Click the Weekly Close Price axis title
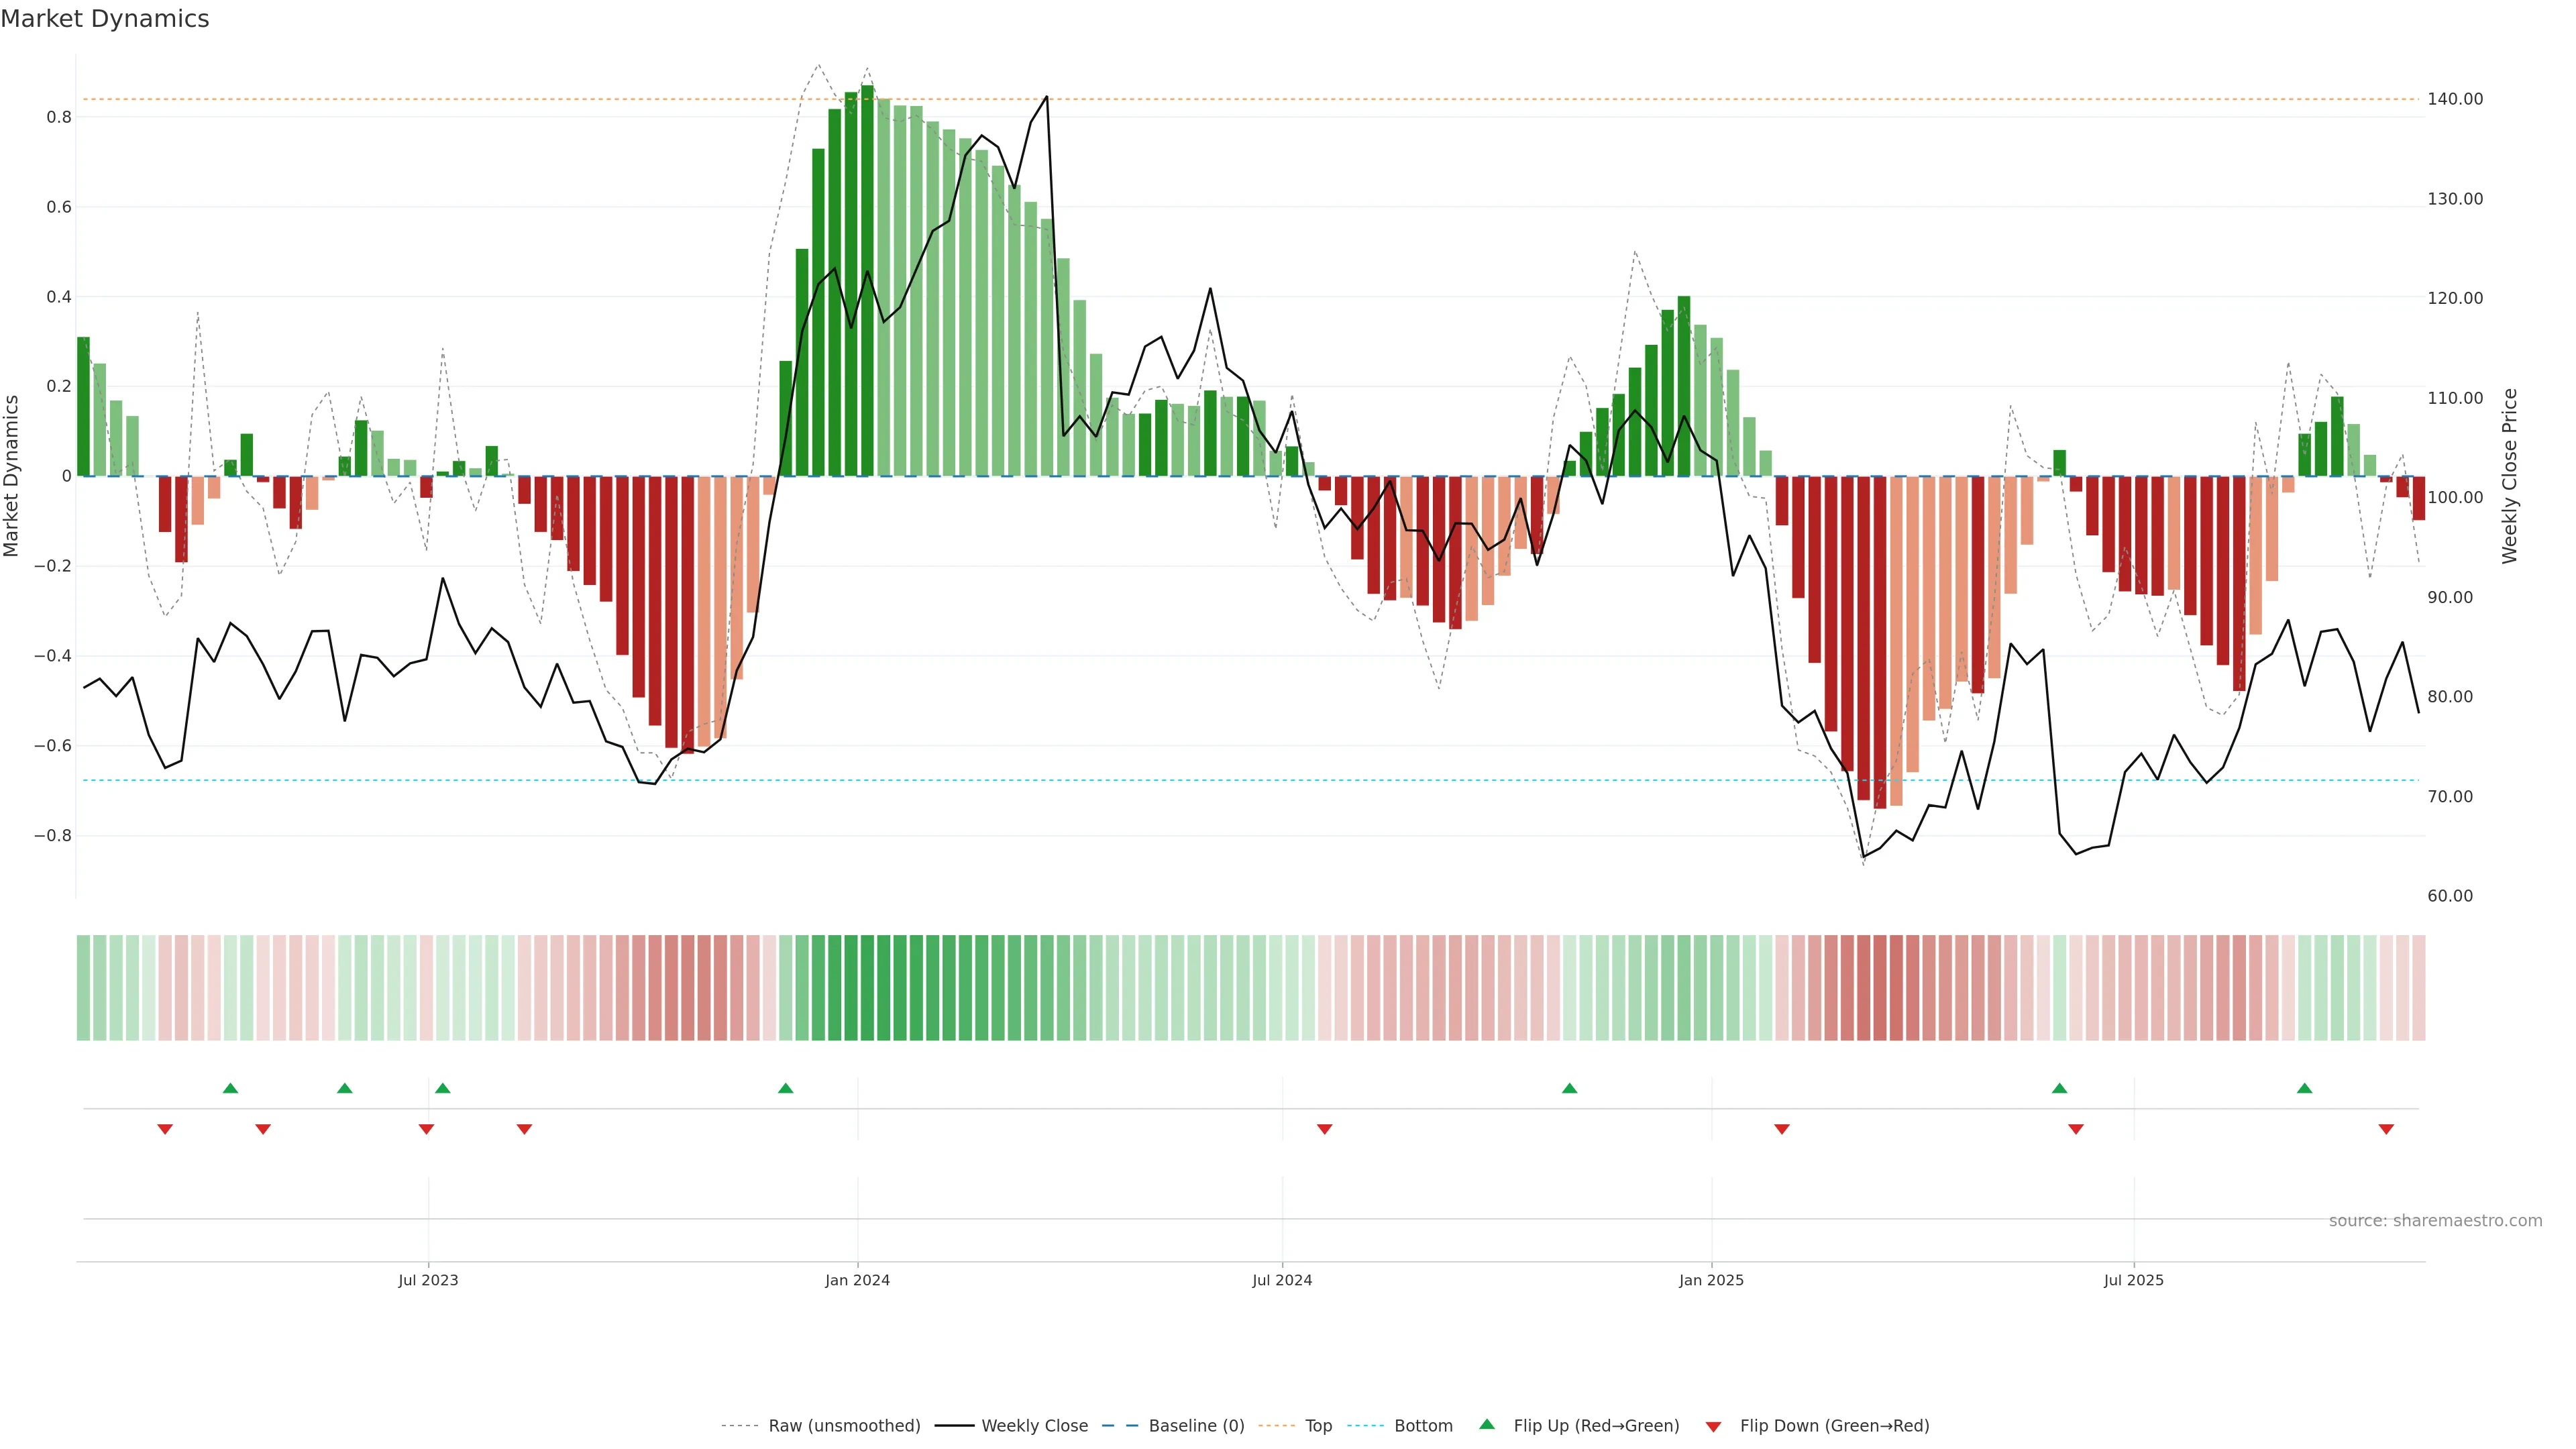 (x=2509, y=476)
